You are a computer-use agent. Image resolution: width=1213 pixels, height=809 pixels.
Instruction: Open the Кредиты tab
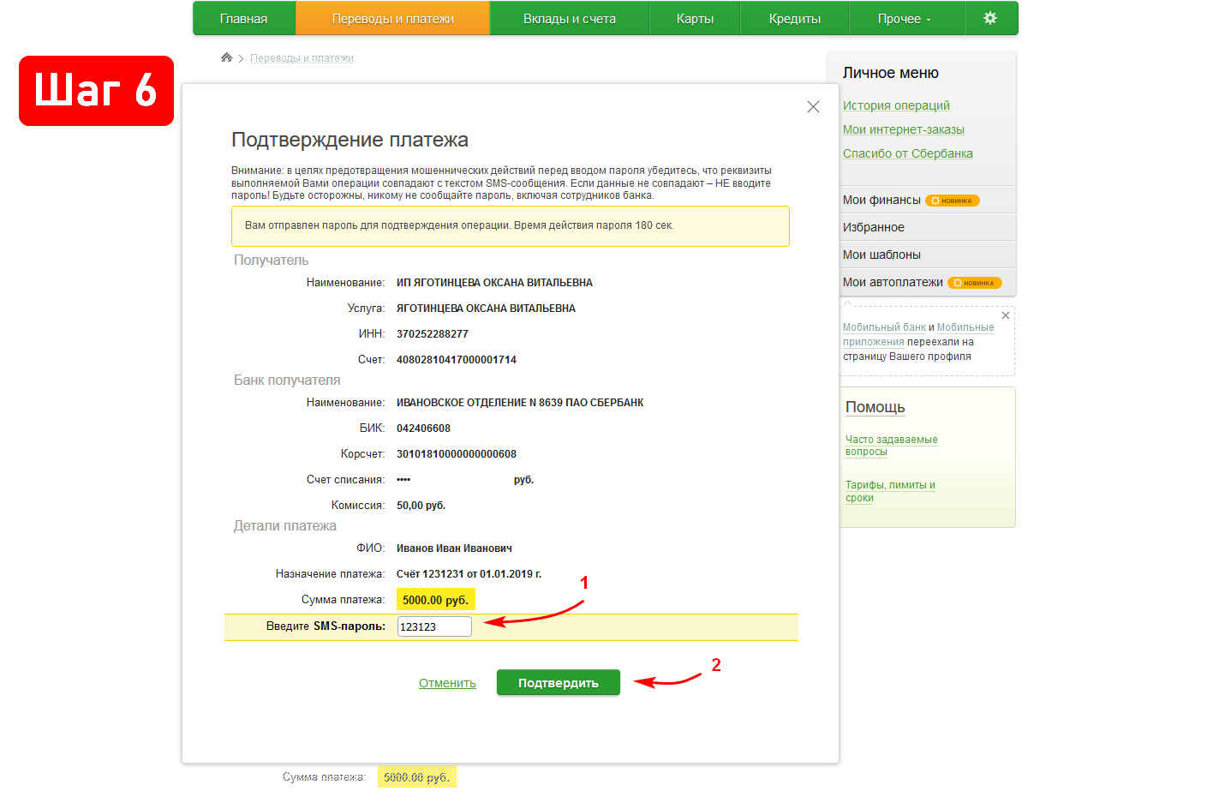coord(794,19)
